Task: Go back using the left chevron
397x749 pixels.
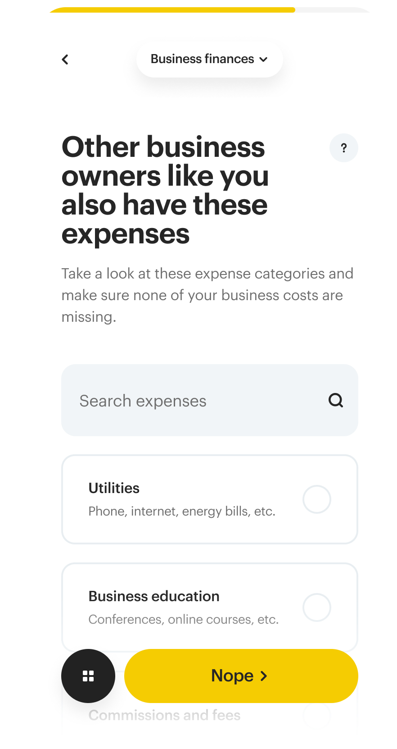Action: [65, 59]
